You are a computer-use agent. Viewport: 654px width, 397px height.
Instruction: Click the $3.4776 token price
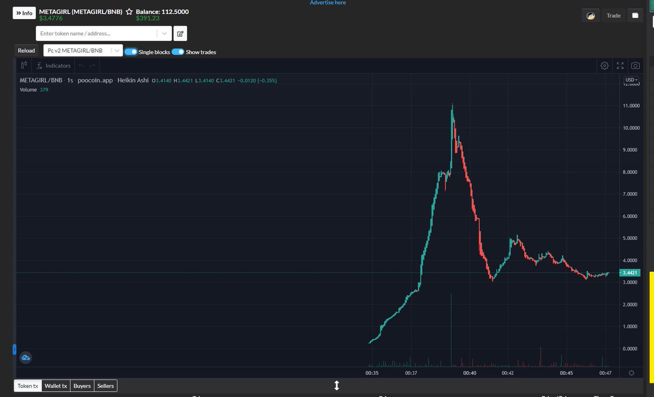(x=51, y=19)
